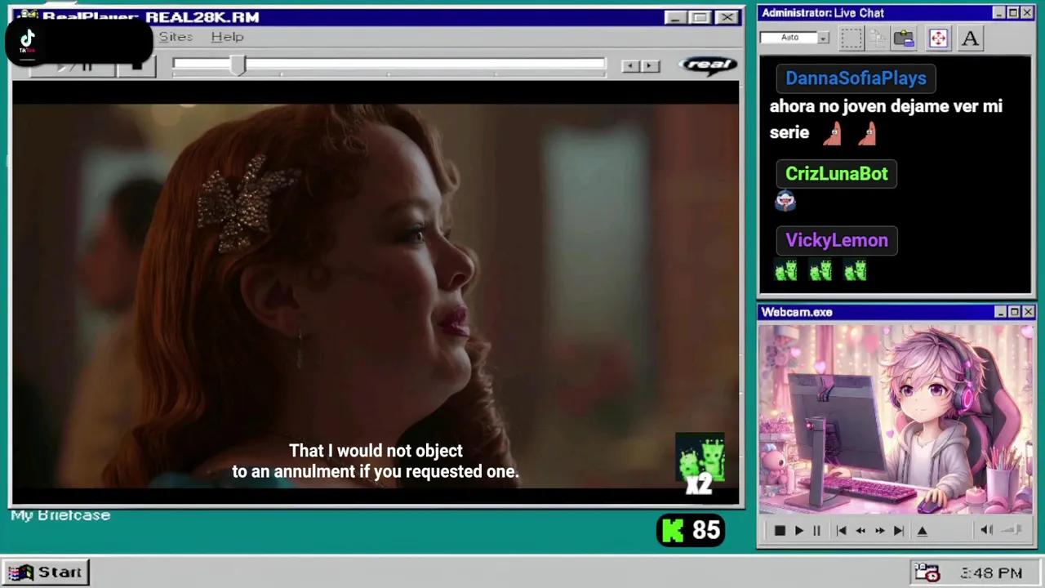Click the green x2 combo sticker on video
Viewport: 1045px width, 588px height.
700,465
